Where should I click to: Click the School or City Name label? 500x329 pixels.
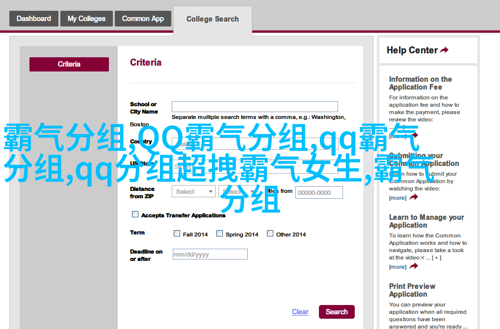(144, 108)
